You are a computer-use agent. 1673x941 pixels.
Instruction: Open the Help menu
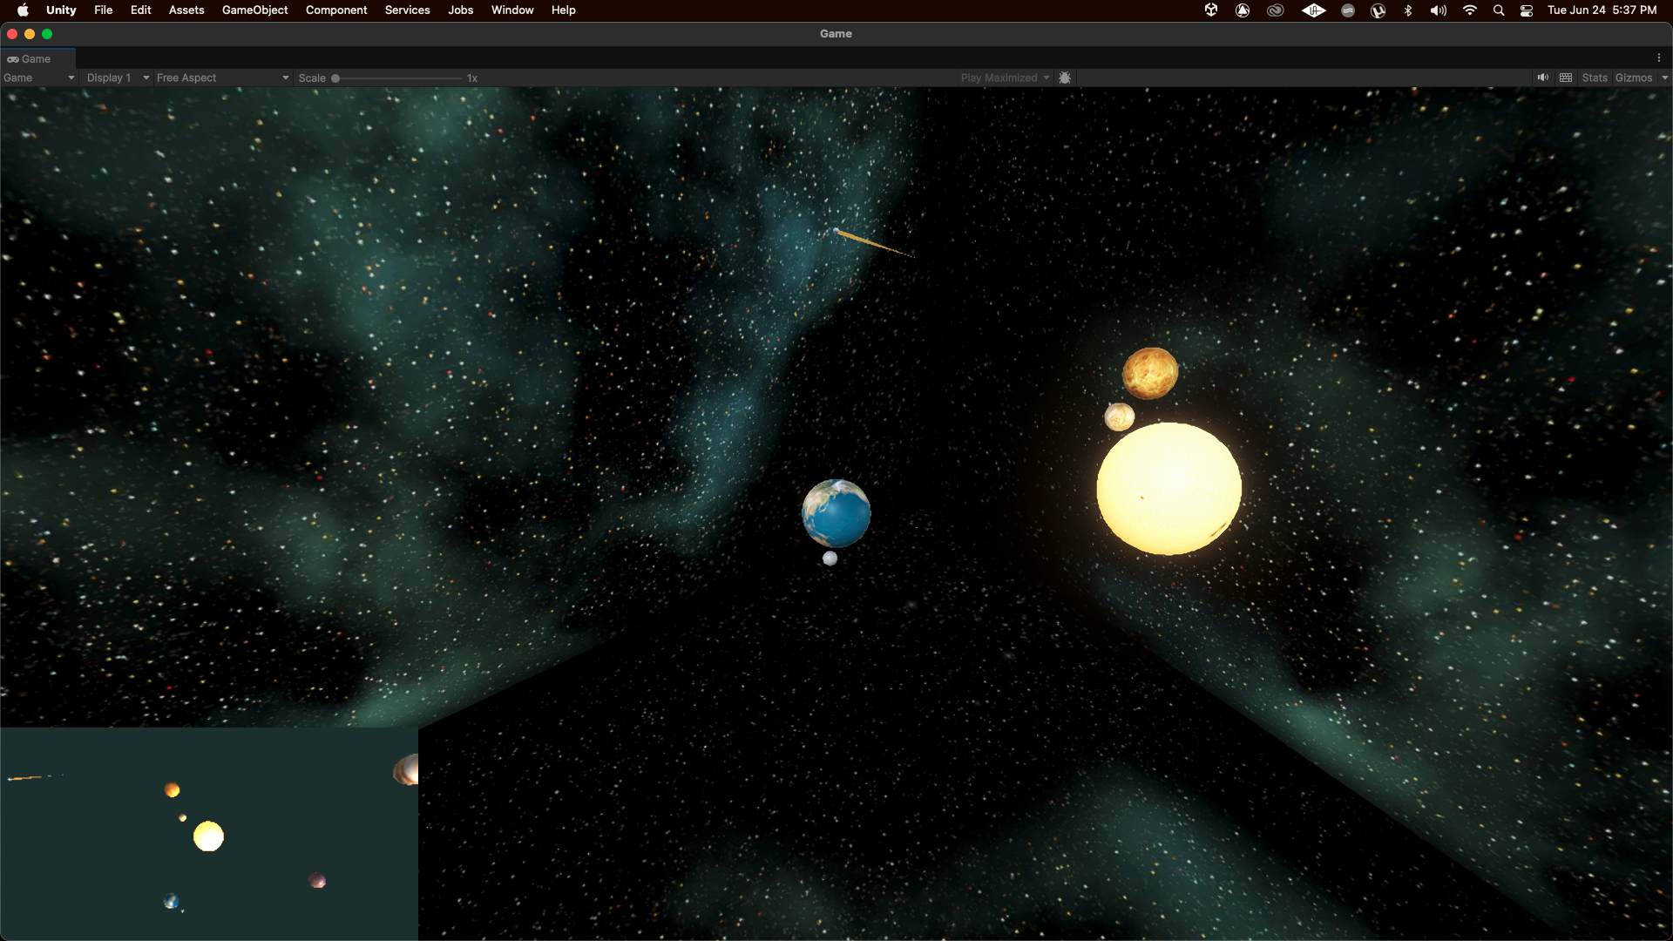click(x=564, y=10)
